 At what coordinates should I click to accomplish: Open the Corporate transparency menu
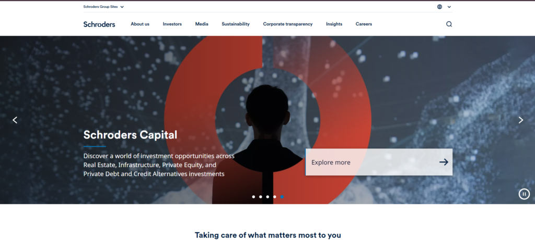tap(288, 24)
